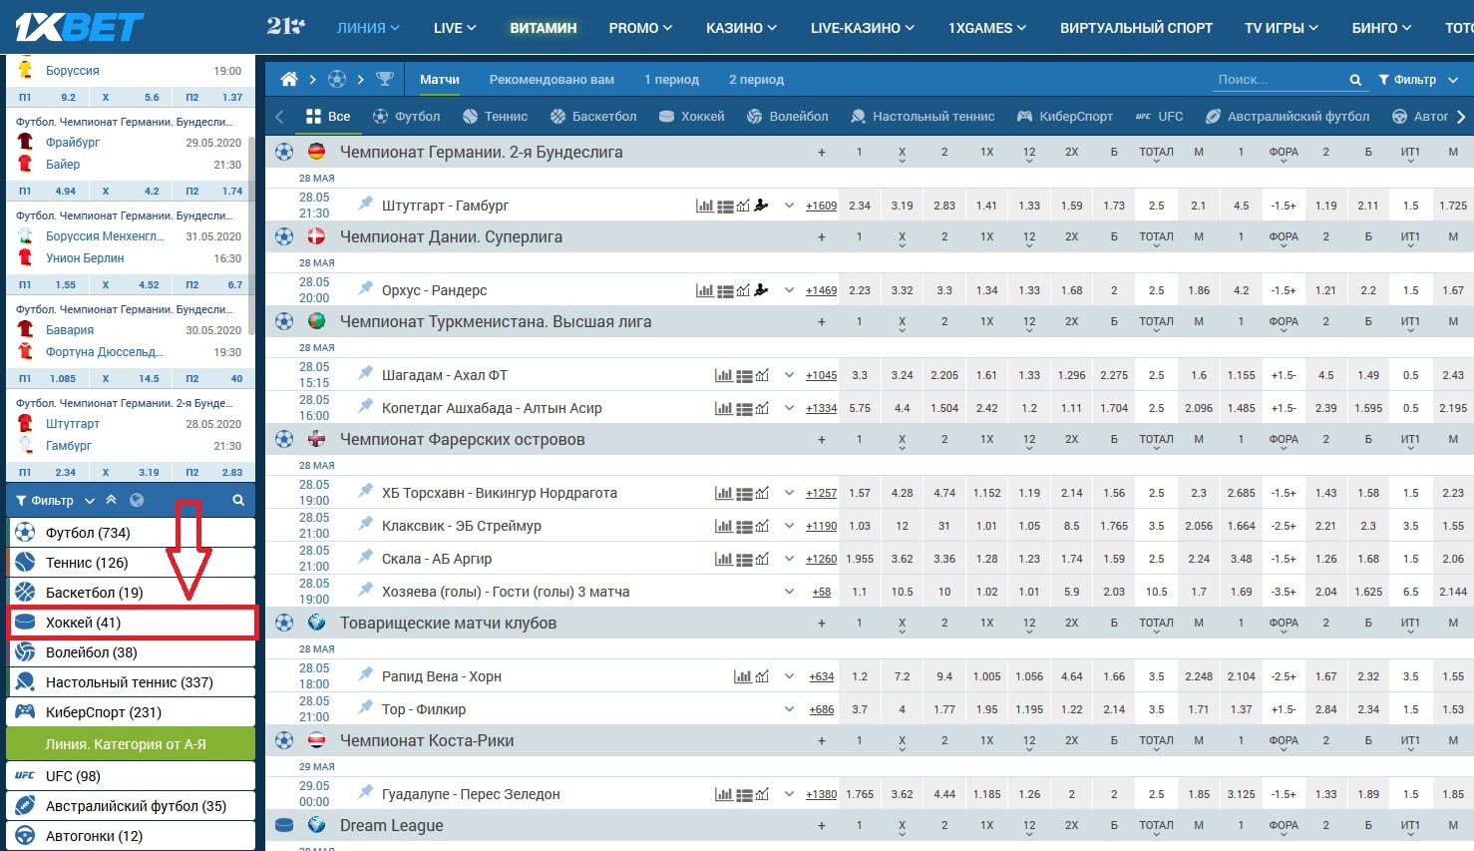
Task: Select Настольный теннис in the top sports bar
Action: click(x=922, y=116)
